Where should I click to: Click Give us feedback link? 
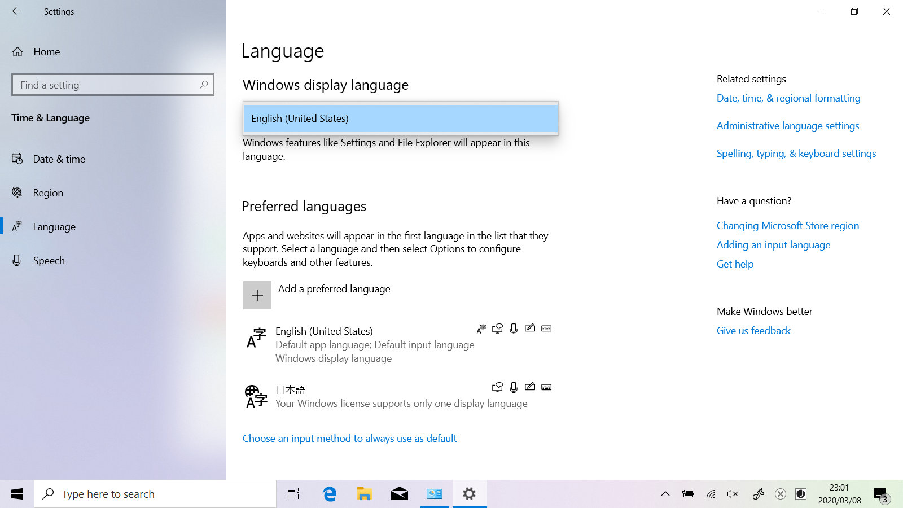tap(753, 331)
